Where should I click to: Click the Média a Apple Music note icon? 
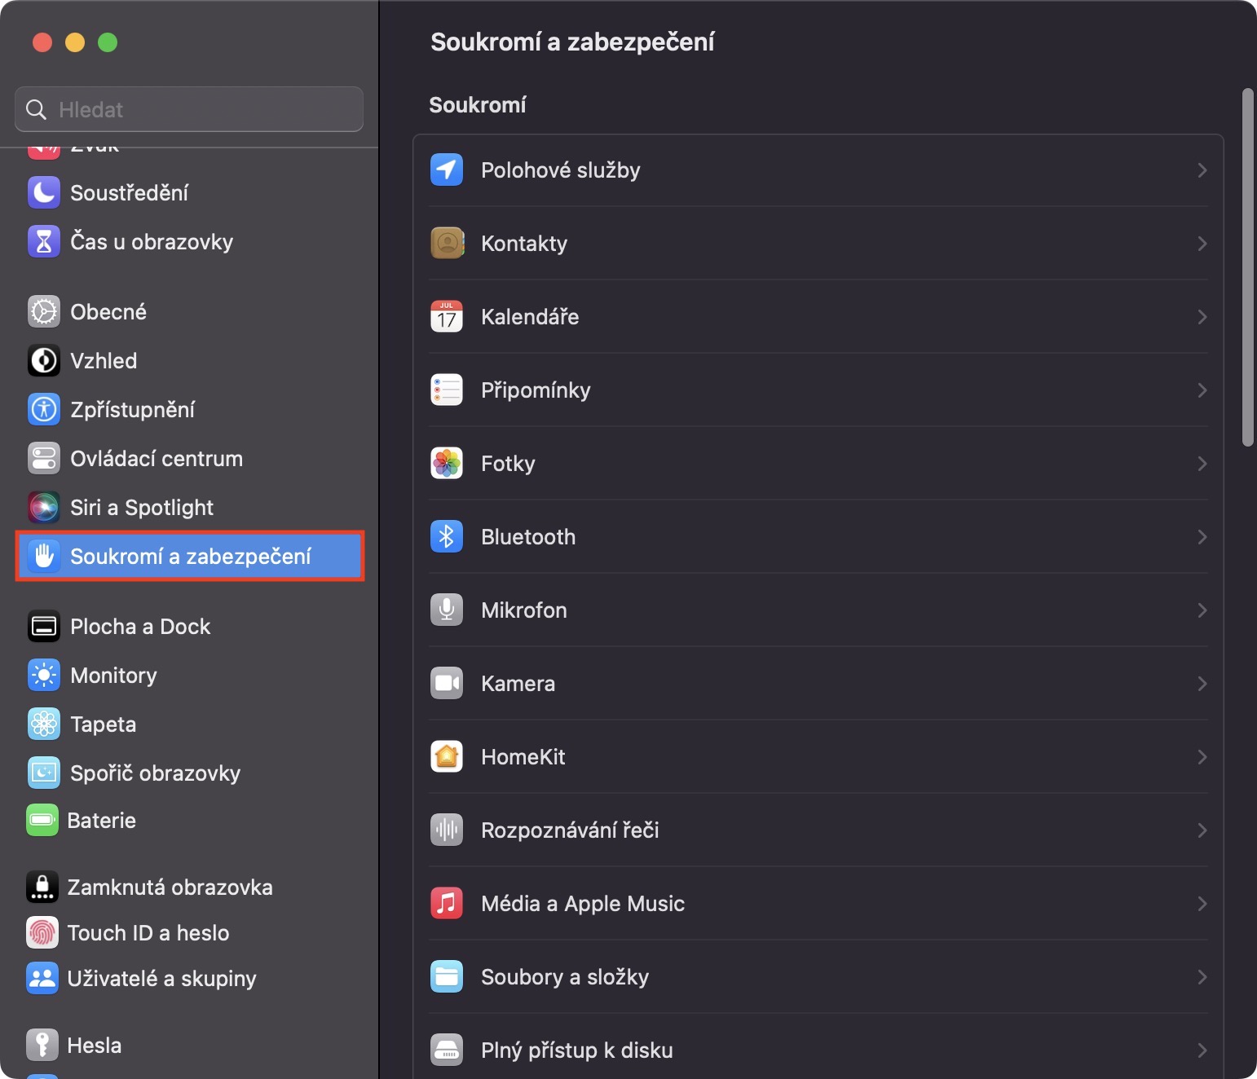click(446, 903)
